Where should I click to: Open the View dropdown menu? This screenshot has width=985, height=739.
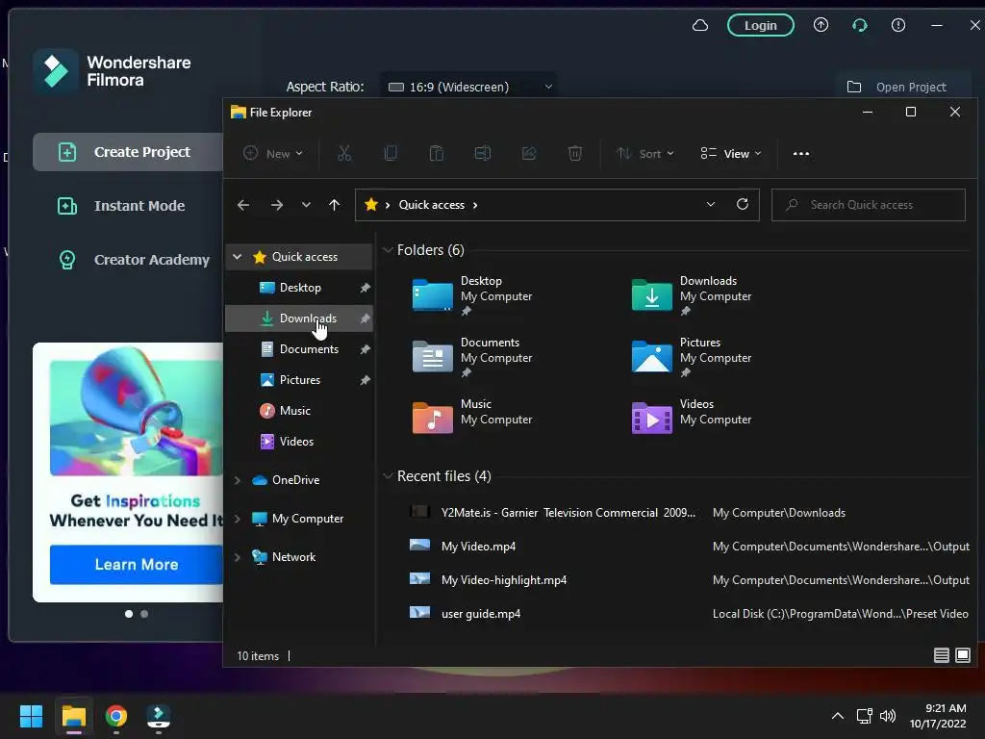click(x=731, y=153)
